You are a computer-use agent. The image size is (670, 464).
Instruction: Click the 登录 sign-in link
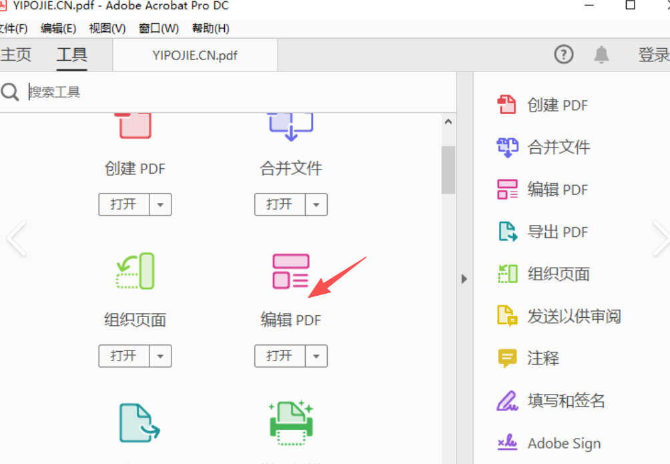click(653, 54)
